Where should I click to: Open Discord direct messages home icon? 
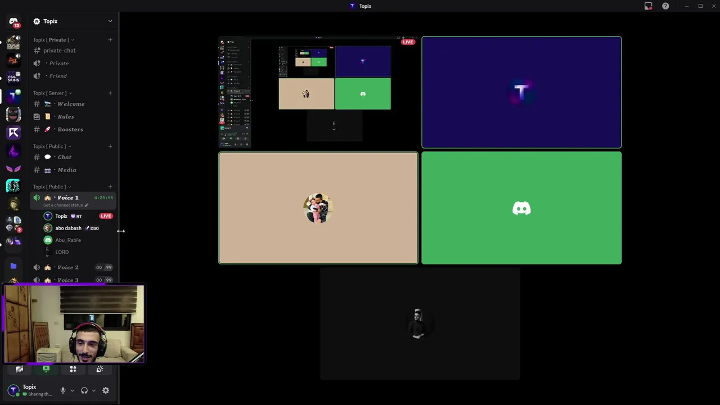pyautogui.click(x=13, y=22)
